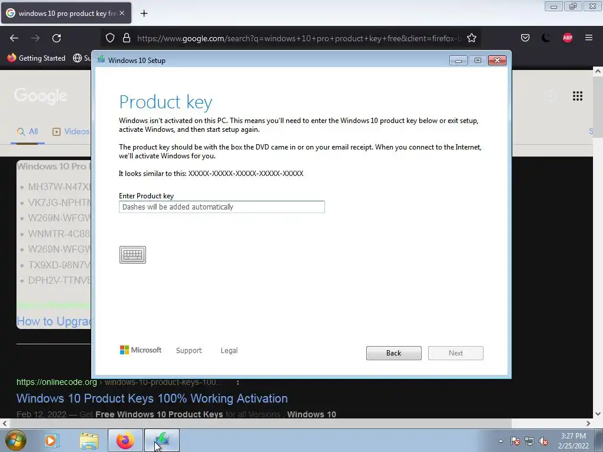This screenshot has height=452, width=603.
Task: Switch to Windows 10 Setup taskbar item
Action: tap(162, 440)
